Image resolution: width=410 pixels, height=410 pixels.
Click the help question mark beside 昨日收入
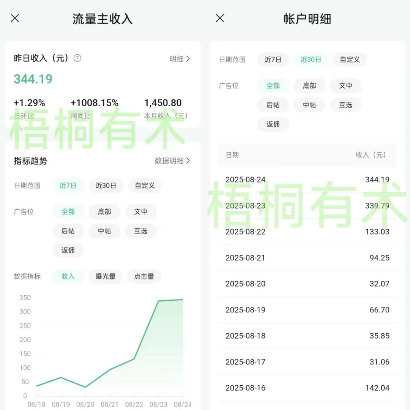pyautogui.click(x=77, y=58)
